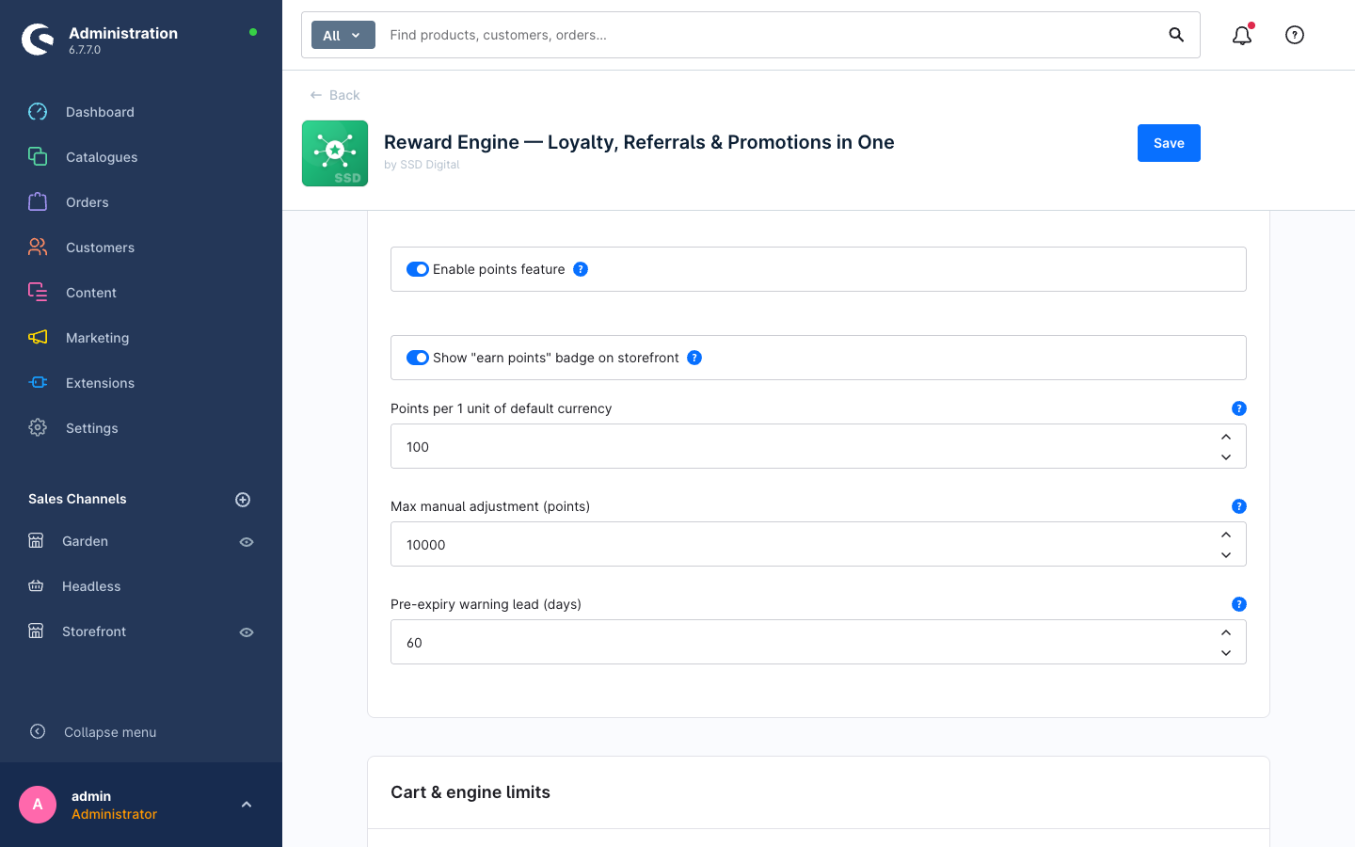Open Catalogues menu item

coord(102,157)
